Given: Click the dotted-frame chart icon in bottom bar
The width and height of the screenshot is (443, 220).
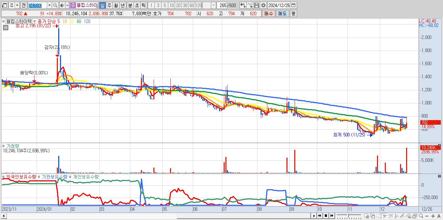Looking at the screenshot, I should pyautogui.click(x=378, y=216).
